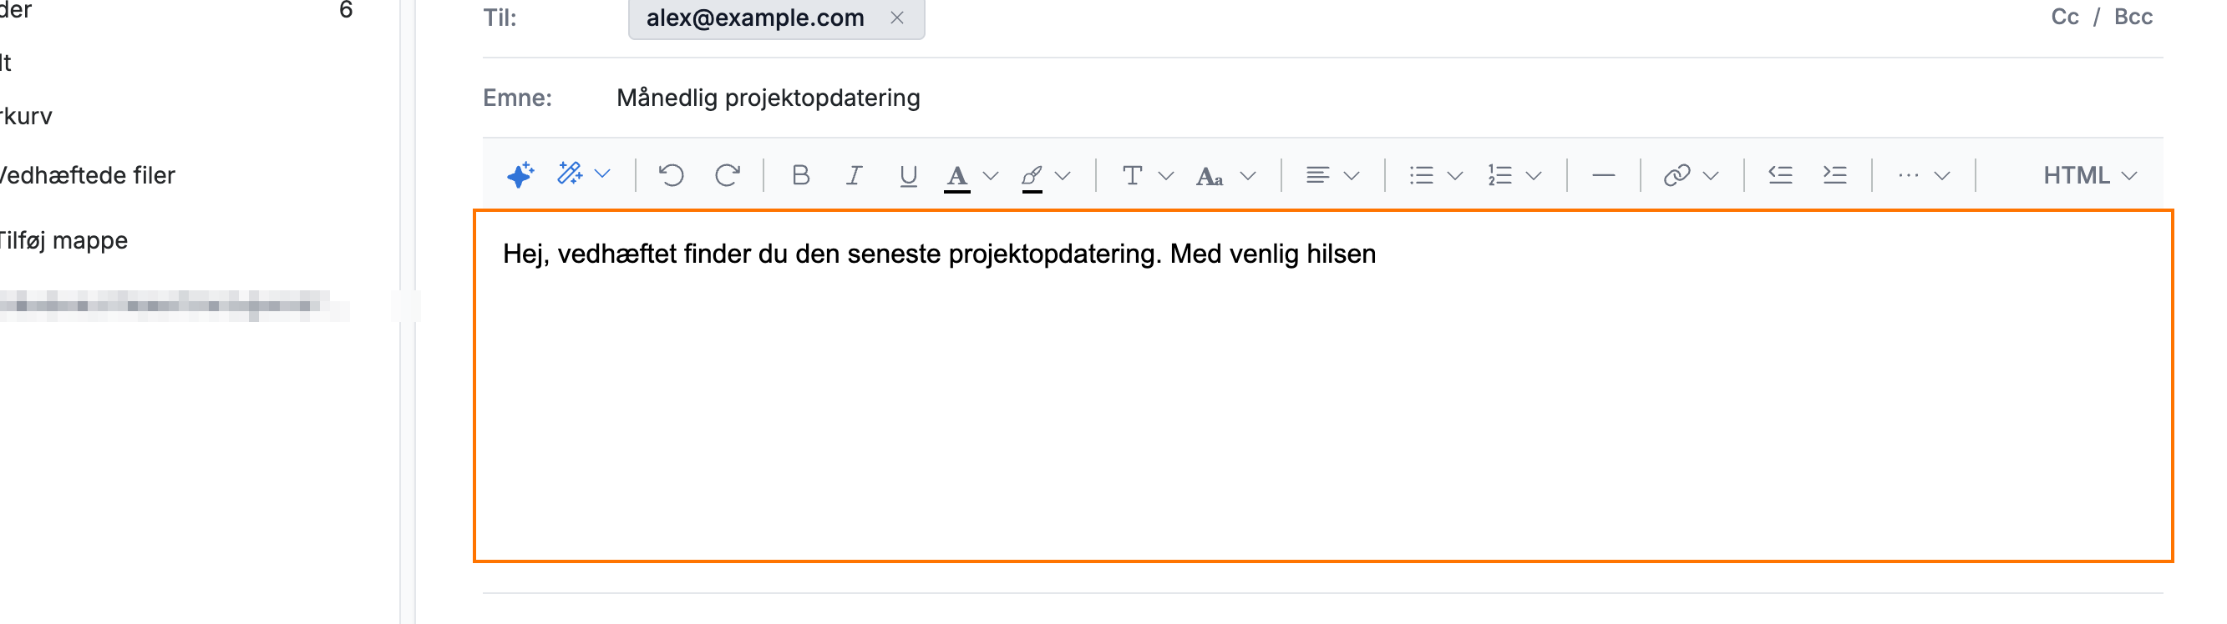Undo the last edit

671,175
